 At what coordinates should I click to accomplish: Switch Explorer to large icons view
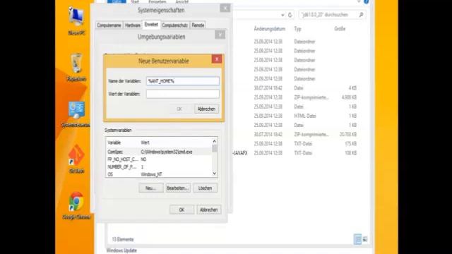tap(365, 239)
